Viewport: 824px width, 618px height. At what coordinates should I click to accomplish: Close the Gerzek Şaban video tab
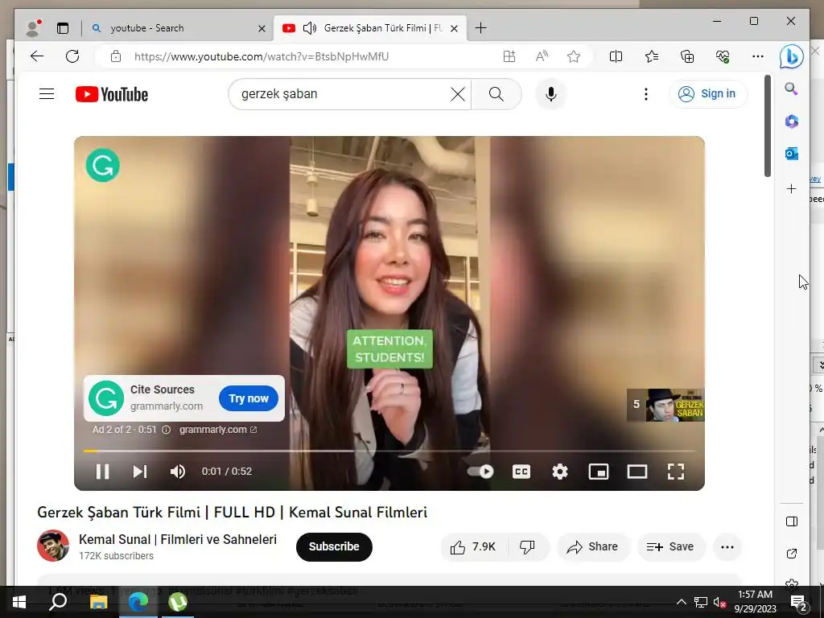(x=455, y=29)
